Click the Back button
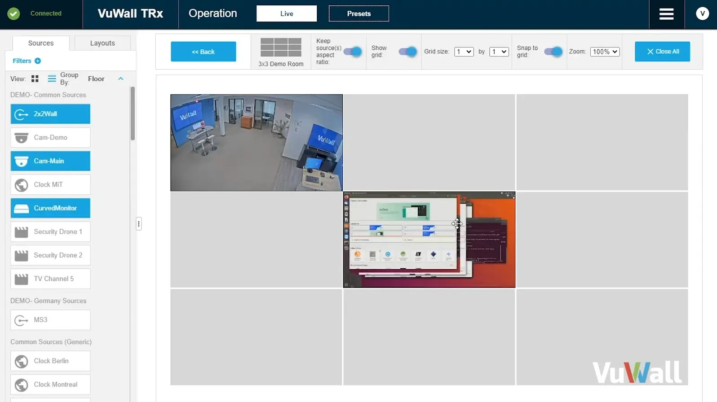 point(203,52)
